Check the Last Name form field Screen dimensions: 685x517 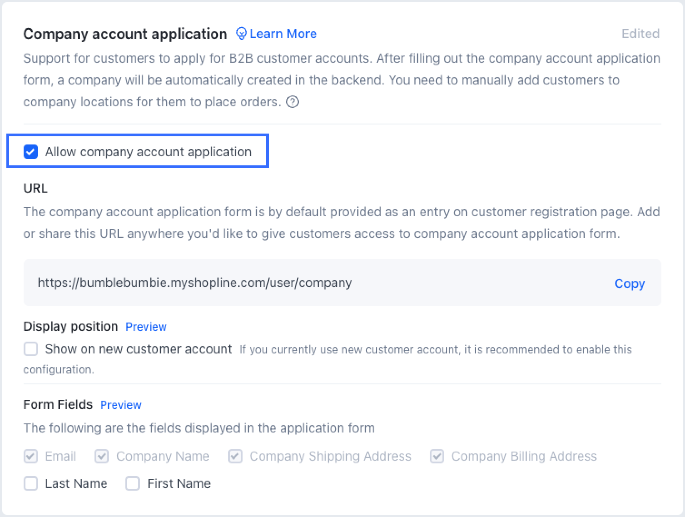30,483
